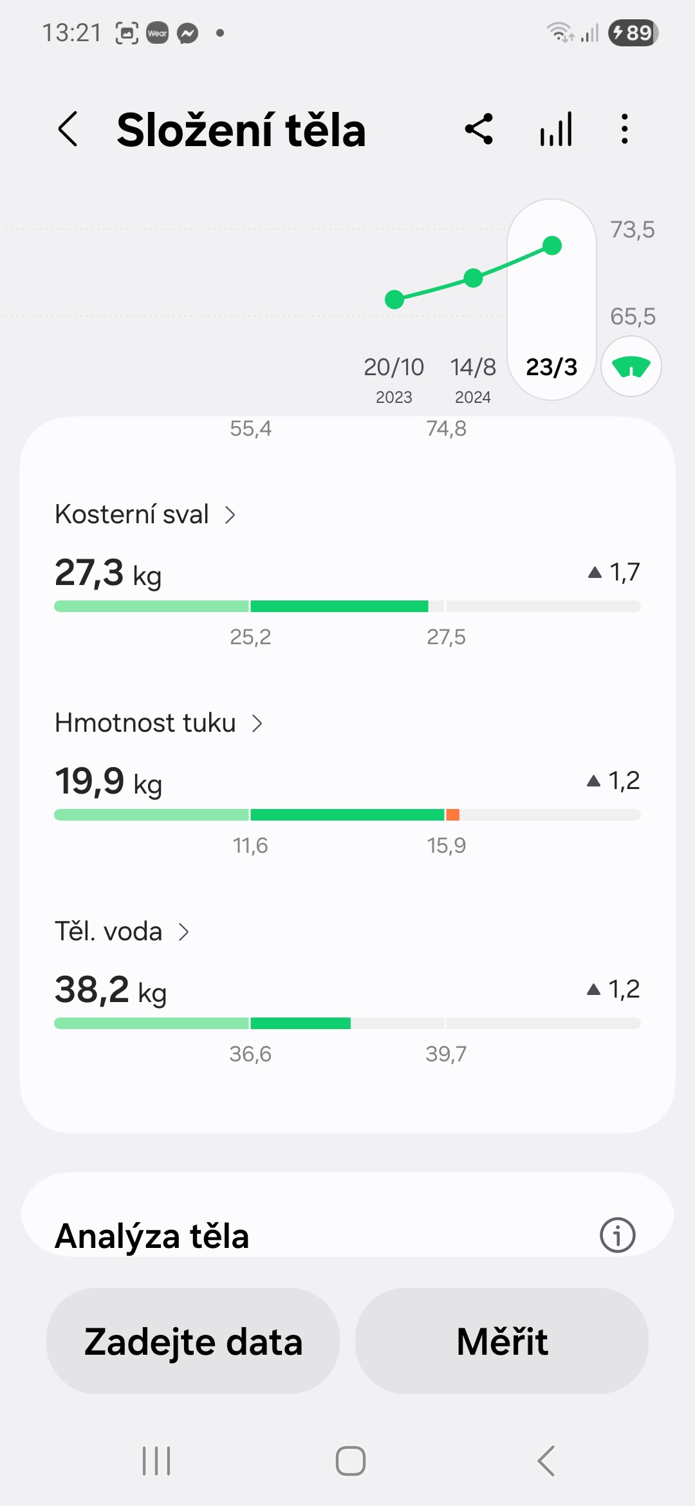This screenshot has height=1506, width=695.
Task: Tap the green scale icon beside the chart
Action: point(631,367)
